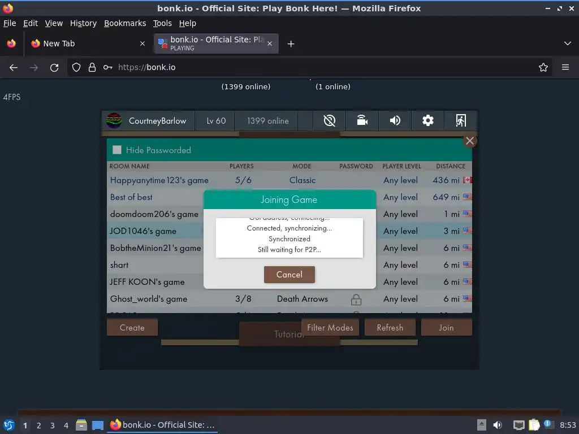Viewport: 579px width, 434px height.
Task: Open the Help menu
Action: pyautogui.click(x=188, y=23)
